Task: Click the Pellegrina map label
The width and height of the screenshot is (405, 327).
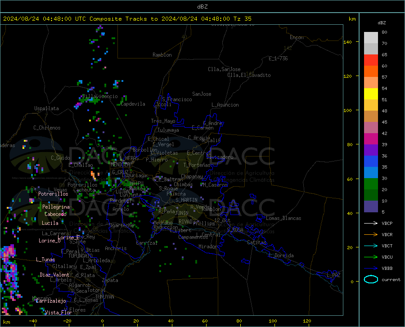Action: [x=56, y=207]
